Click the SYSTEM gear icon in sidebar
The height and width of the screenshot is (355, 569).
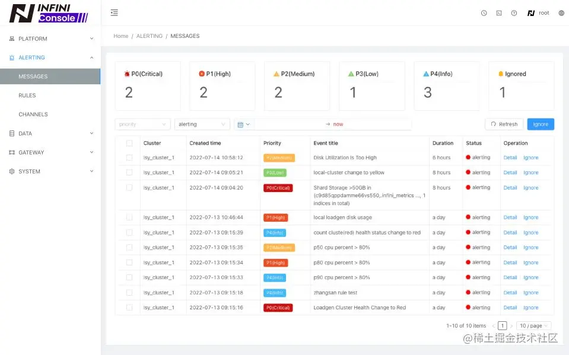click(x=12, y=171)
